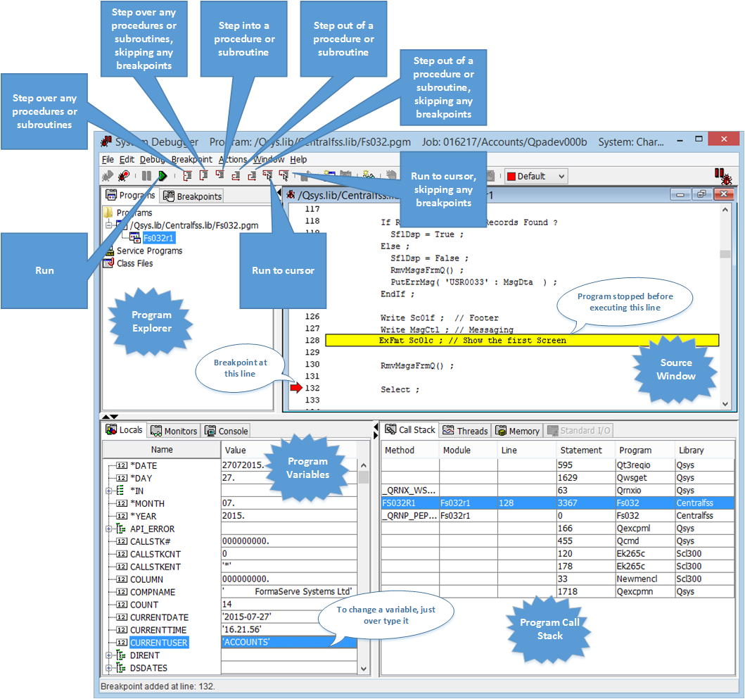The height and width of the screenshot is (699, 745).
Task: Click the Step out of procedure icon
Action: coord(236,176)
